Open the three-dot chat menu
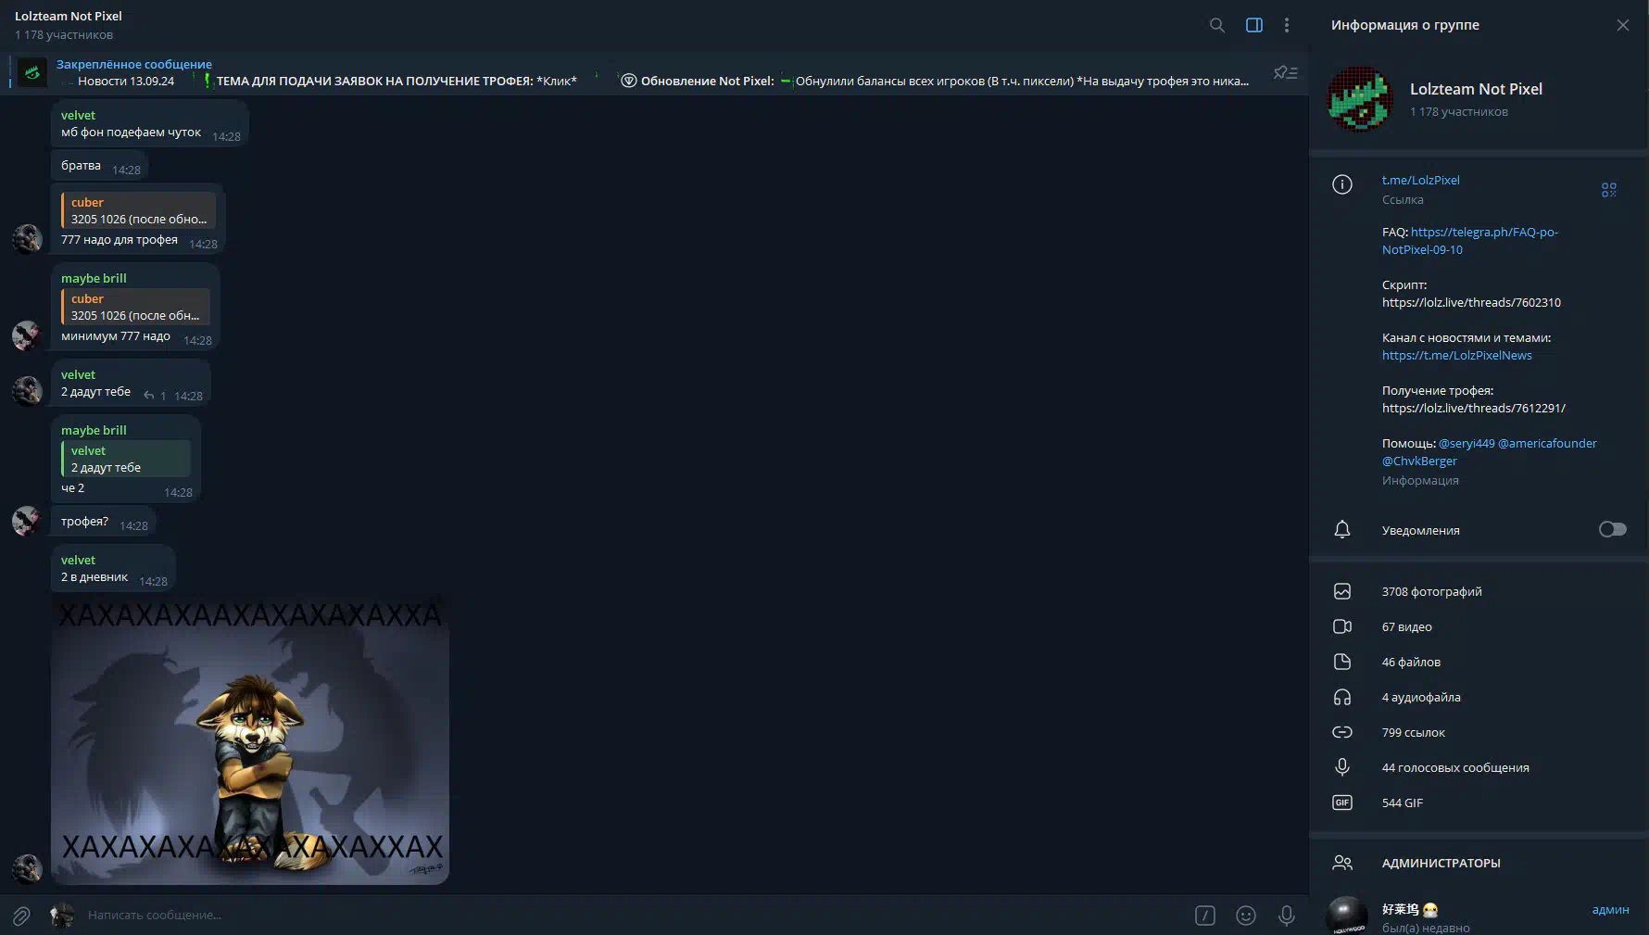 tap(1287, 25)
